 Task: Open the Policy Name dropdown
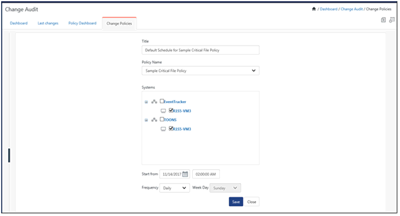(x=200, y=70)
